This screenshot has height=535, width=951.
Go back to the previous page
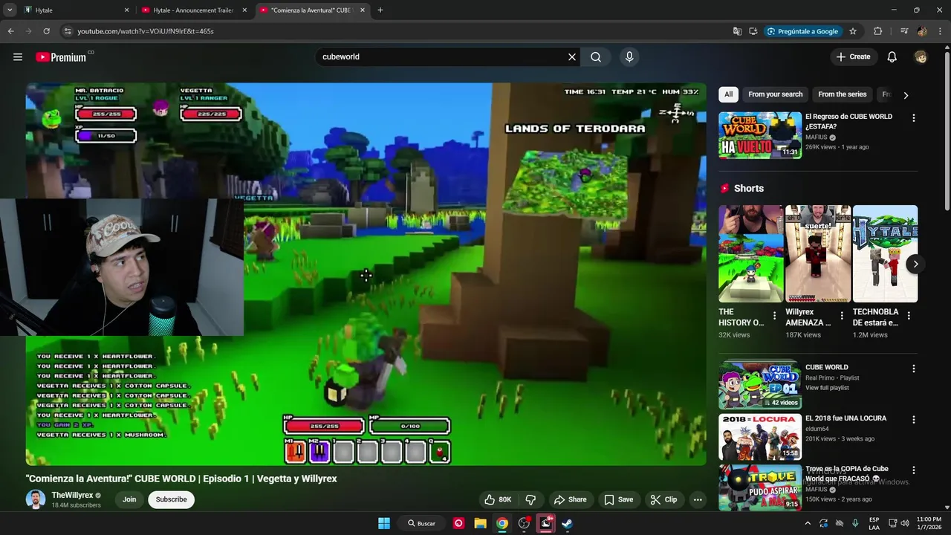pos(10,31)
